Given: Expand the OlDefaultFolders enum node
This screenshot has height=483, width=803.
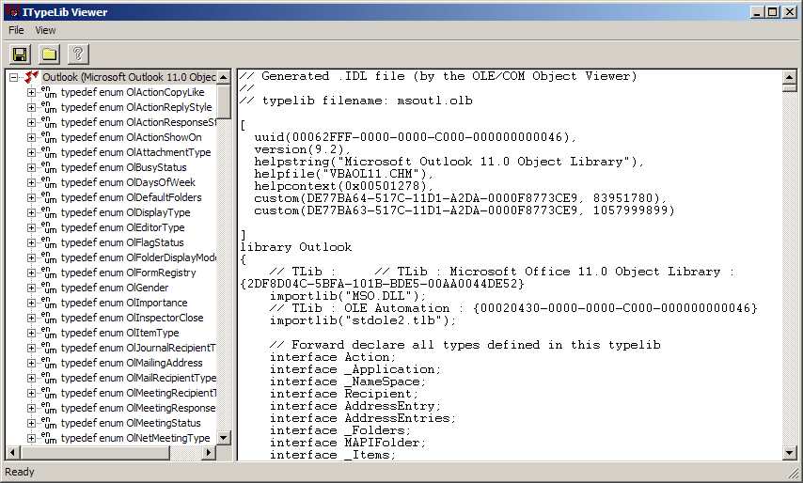Looking at the screenshot, I should [31, 197].
